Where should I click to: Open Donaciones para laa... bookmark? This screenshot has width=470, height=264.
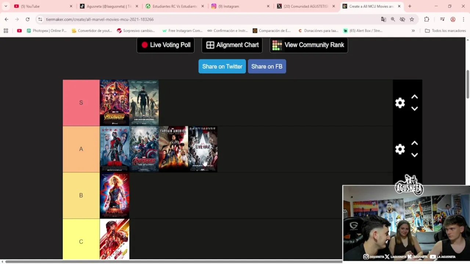(318, 31)
